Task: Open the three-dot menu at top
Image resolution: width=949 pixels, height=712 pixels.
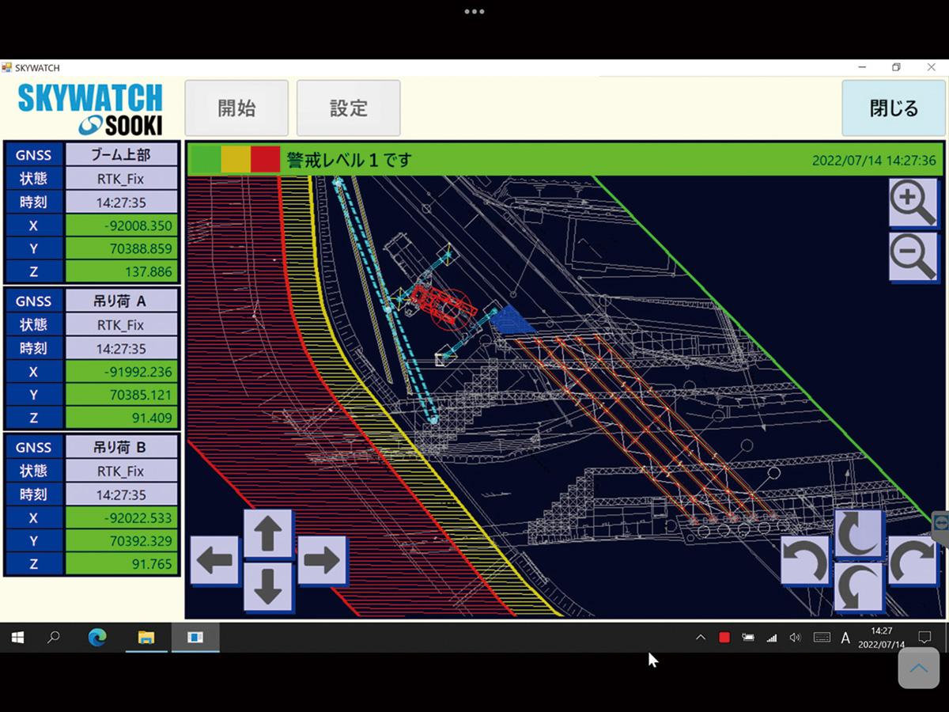Action: coord(475,12)
